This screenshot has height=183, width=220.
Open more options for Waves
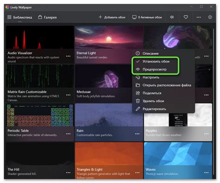point(207,173)
